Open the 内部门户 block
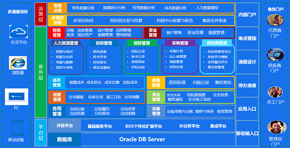The image size is (290, 148). (247, 15)
